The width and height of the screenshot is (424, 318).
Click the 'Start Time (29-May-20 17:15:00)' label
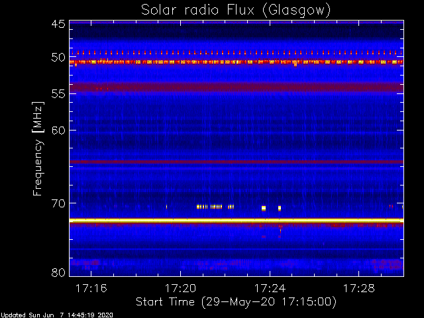click(x=236, y=301)
